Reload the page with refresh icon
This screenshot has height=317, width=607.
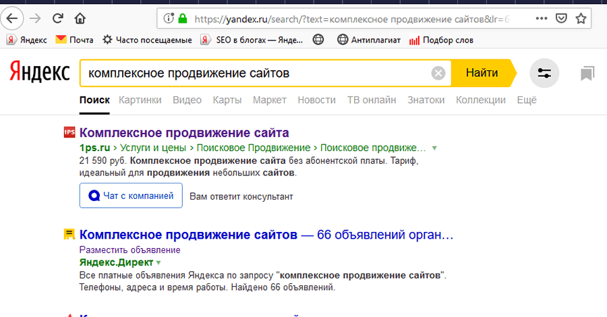pyautogui.click(x=58, y=18)
